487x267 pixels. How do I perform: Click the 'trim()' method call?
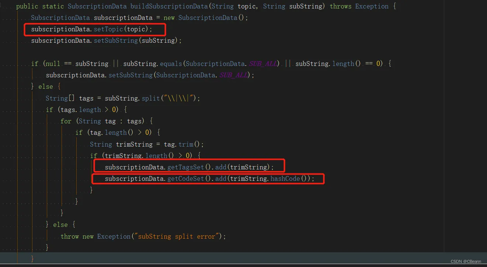point(189,144)
